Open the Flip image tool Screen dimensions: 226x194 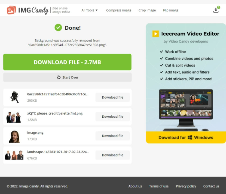pyautogui.click(x=171, y=10)
